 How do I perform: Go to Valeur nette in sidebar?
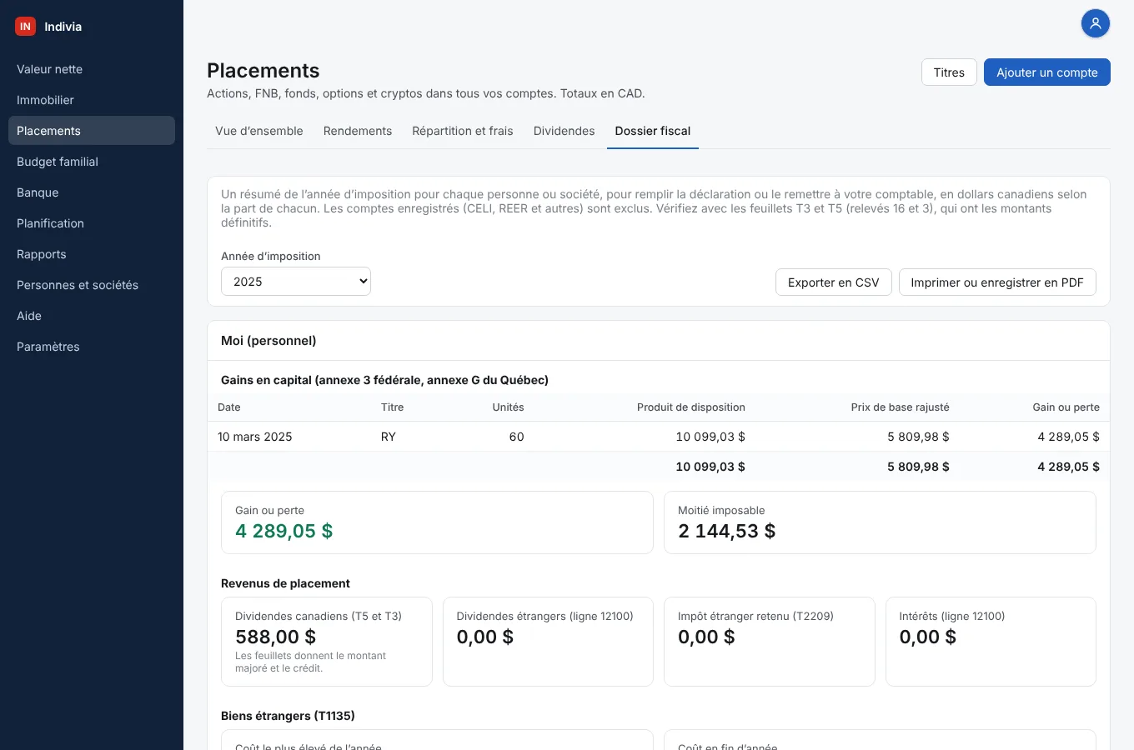(x=92, y=69)
